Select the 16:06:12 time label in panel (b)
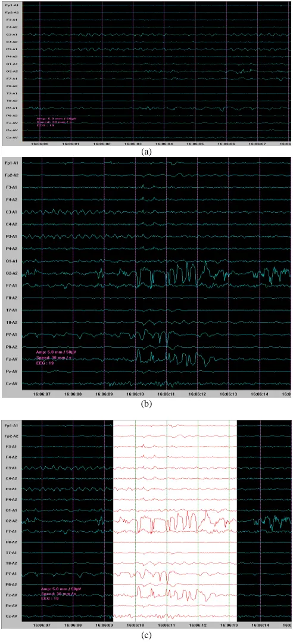This screenshot has height=644, width=293. [x=197, y=393]
